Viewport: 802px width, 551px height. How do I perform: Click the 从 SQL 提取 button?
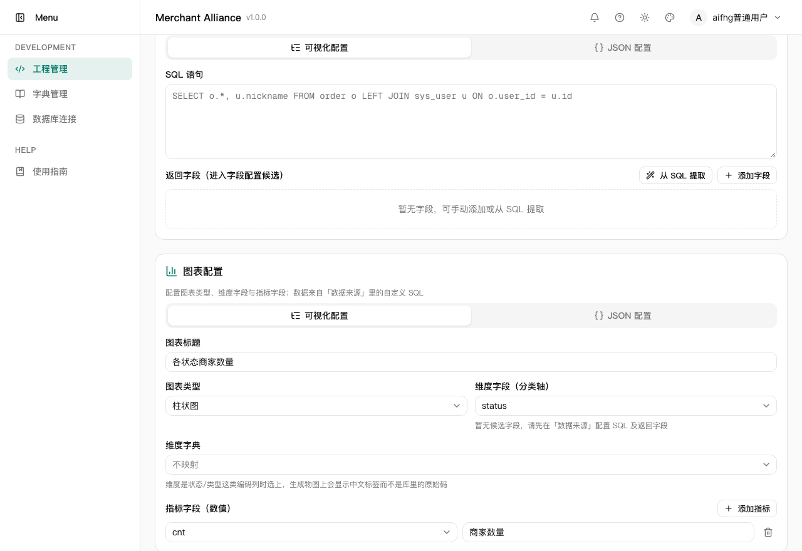(675, 175)
